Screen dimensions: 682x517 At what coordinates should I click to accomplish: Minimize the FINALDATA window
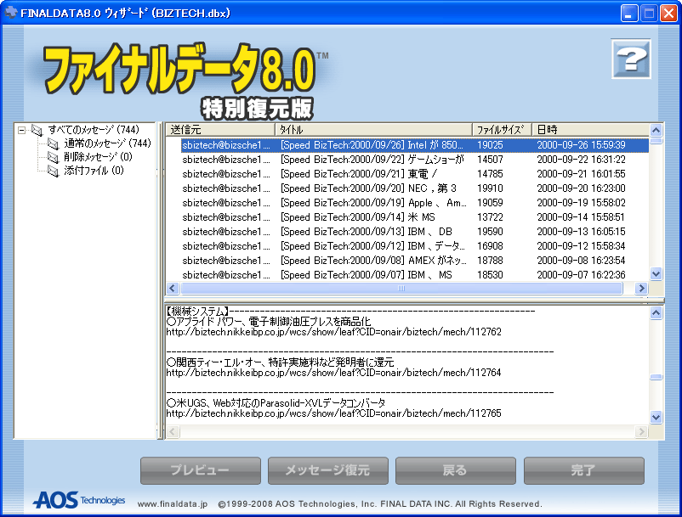629,13
